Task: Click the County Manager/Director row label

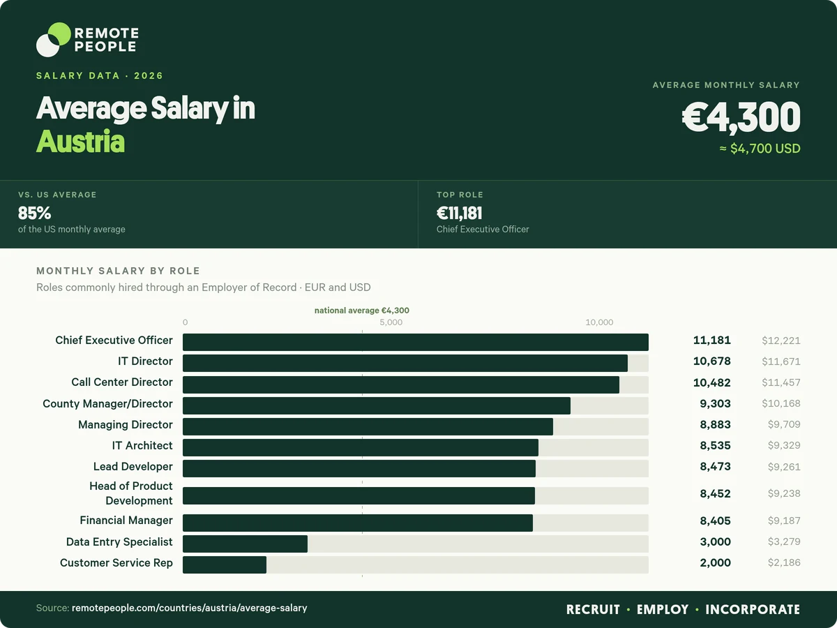Action: (108, 404)
